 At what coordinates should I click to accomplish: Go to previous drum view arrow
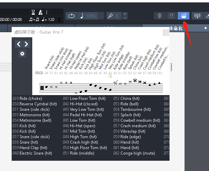pyautogui.click(x=19, y=44)
